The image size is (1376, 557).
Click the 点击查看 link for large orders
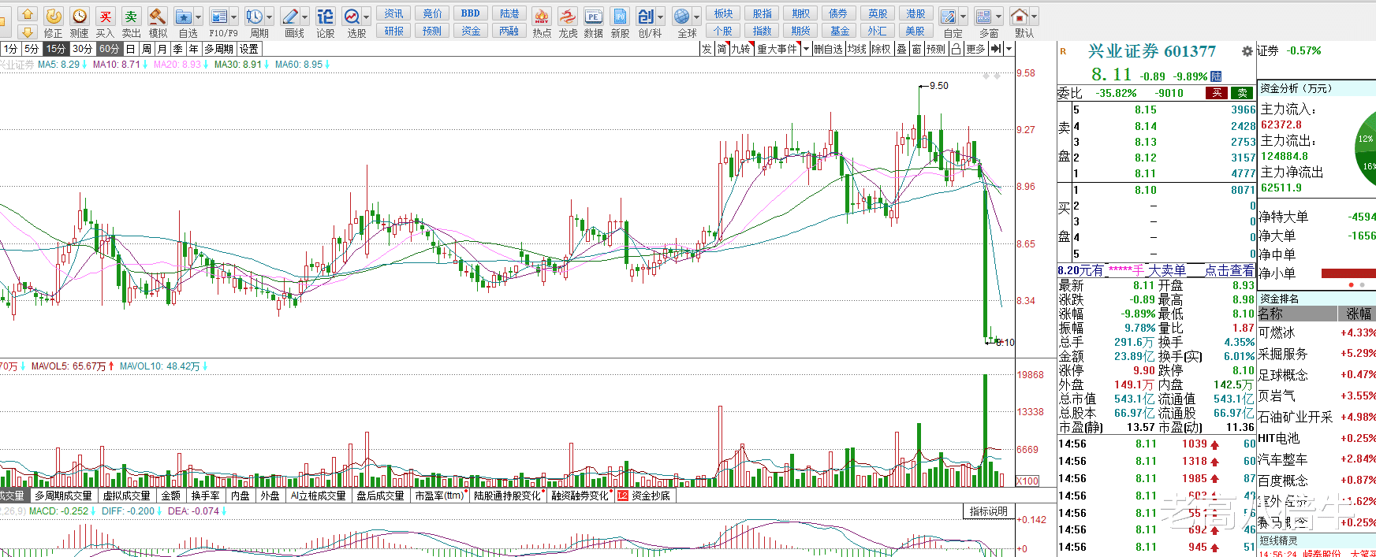pos(1229,270)
